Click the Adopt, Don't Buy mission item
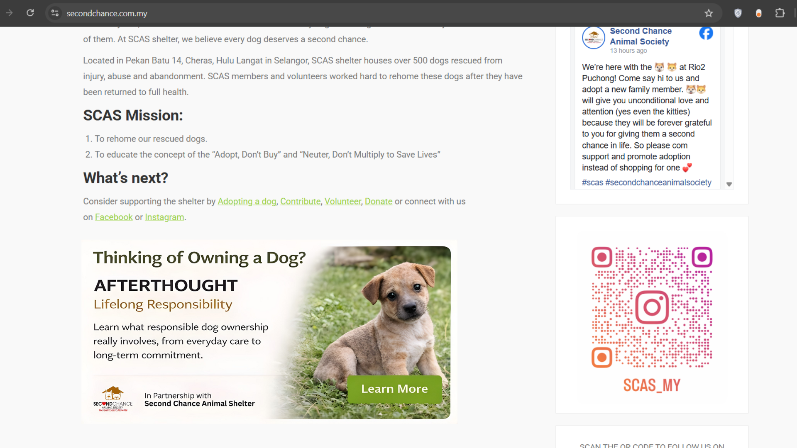The image size is (797, 448). pyautogui.click(x=267, y=155)
